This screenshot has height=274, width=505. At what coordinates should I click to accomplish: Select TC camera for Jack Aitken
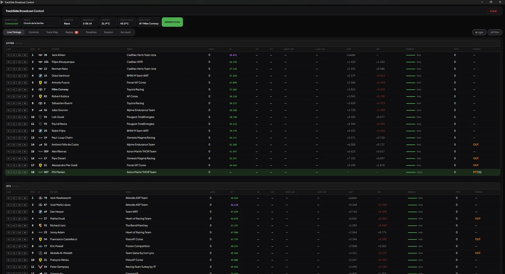pyautogui.click(x=9, y=55)
